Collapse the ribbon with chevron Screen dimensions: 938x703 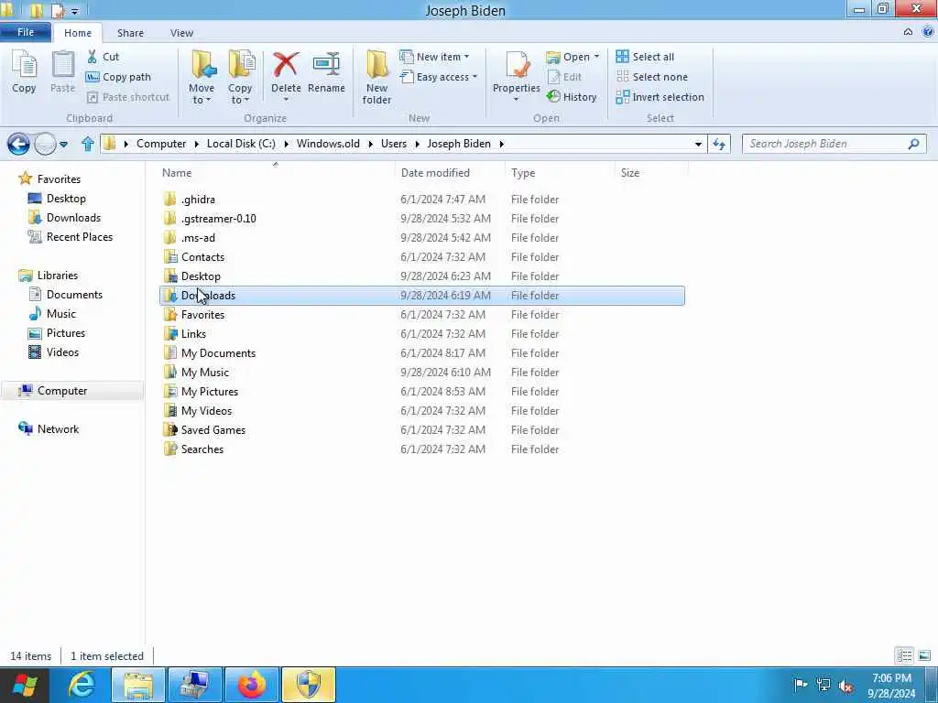point(908,32)
